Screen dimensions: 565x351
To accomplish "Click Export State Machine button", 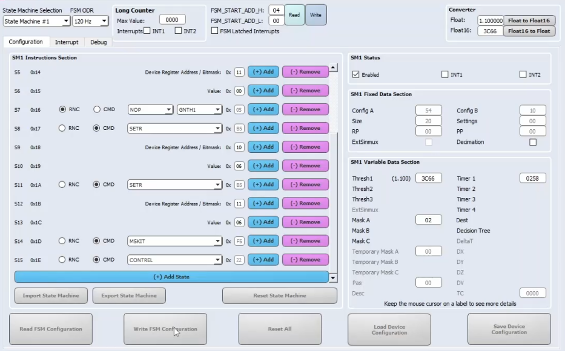I will click(x=129, y=295).
